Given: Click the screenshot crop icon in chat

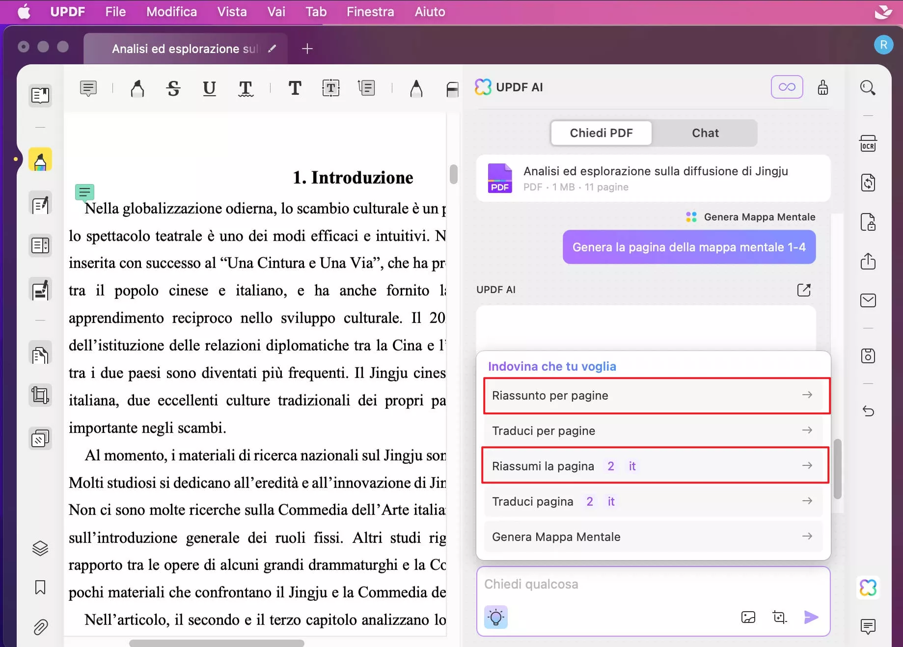Looking at the screenshot, I should [x=780, y=617].
